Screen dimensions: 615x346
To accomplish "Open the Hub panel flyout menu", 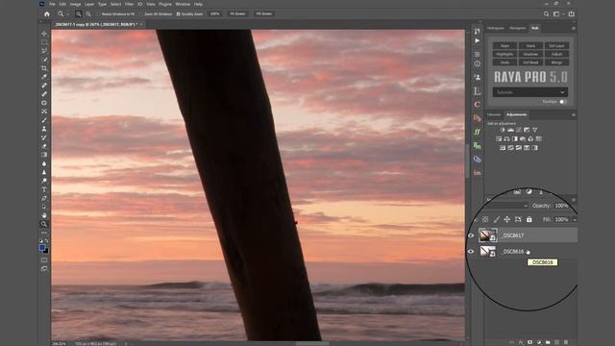I will click(x=574, y=28).
